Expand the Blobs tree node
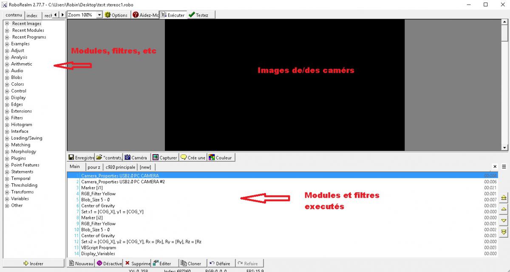Image resolution: width=510 pixels, height=272 pixels. click(7, 78)
